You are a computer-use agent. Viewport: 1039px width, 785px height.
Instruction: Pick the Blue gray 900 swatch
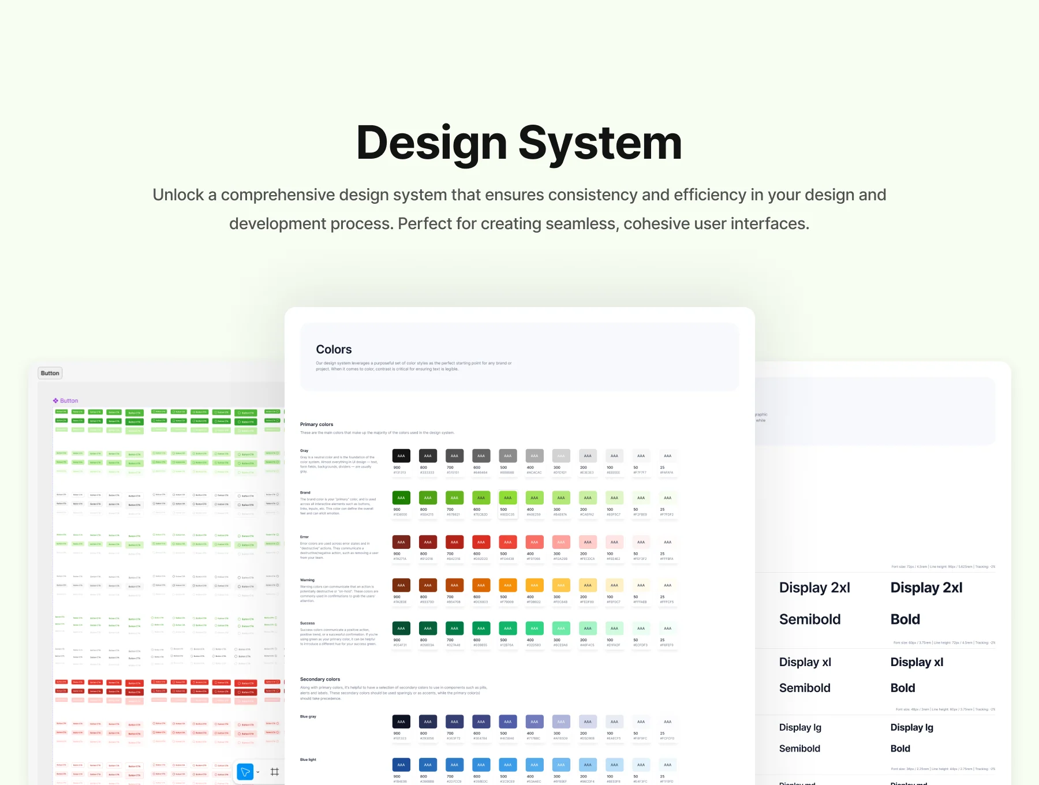pos(401,722)
